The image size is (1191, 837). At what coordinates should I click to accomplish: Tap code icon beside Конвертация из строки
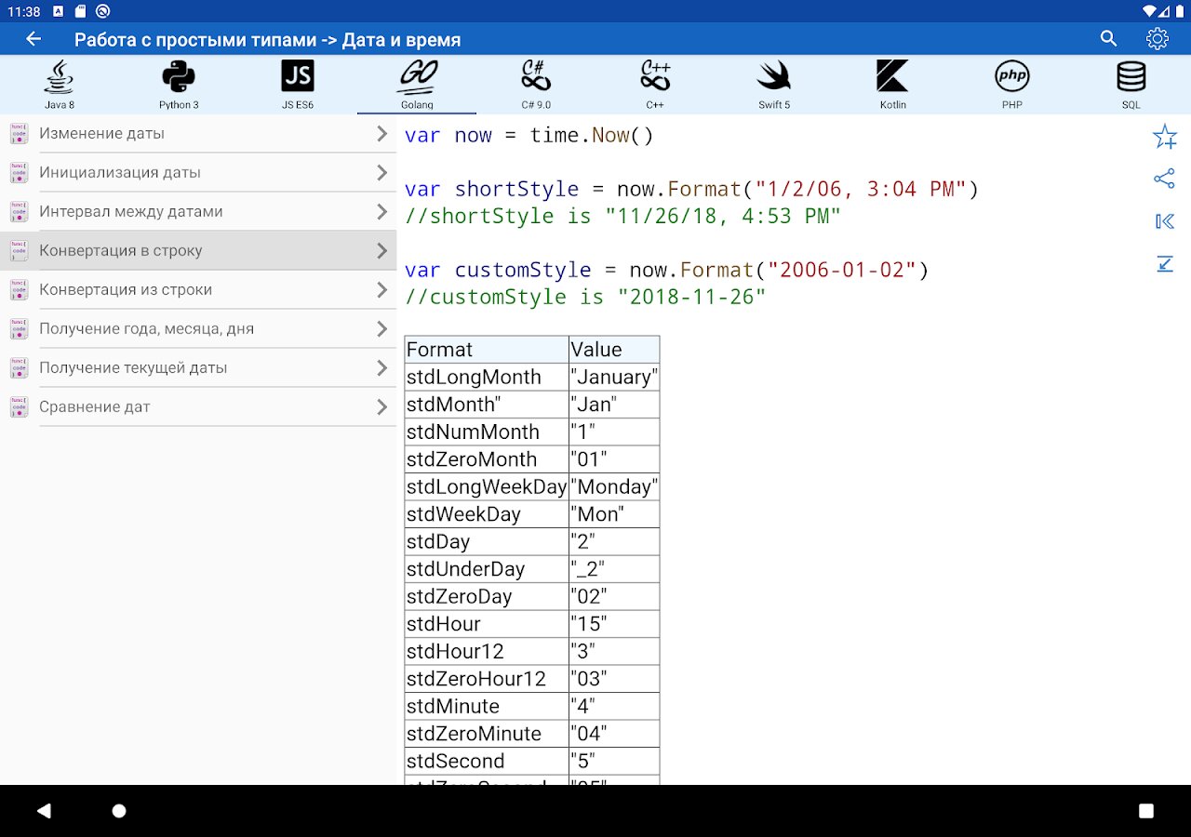pyautogui.click(x=19, y=290)
